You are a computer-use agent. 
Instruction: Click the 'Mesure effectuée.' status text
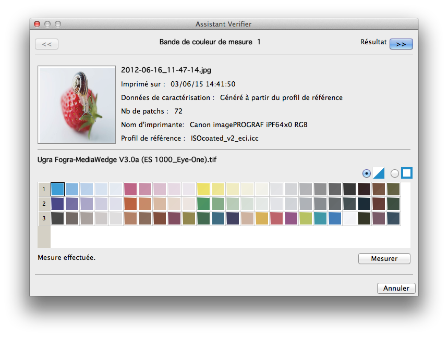[67, 257]
